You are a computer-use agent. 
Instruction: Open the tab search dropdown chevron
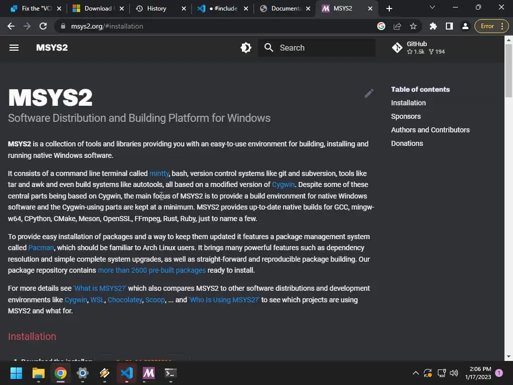[x=432, y=7]
